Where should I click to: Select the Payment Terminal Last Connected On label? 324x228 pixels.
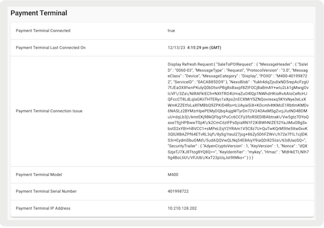(51, 48)
